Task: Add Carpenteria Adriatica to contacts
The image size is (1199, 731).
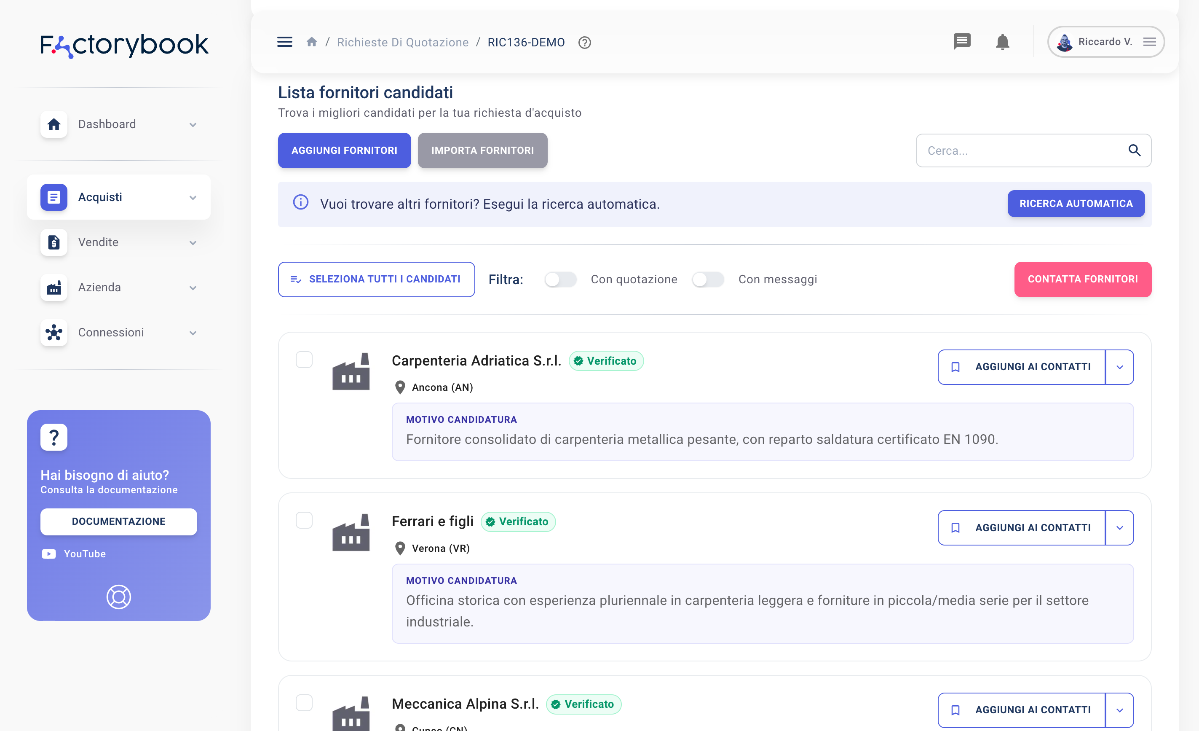Action: tap(1022, 367)
